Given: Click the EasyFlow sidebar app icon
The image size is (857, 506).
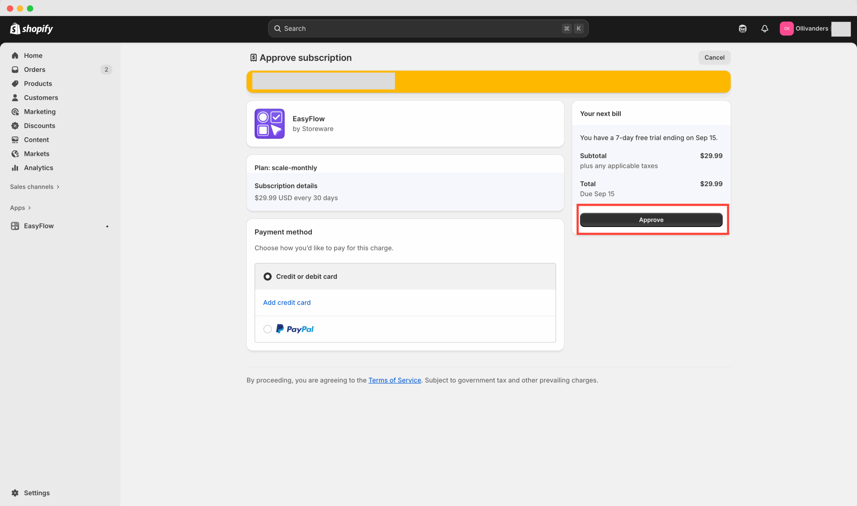Looking at the screenshot, I should click(15, 226).
